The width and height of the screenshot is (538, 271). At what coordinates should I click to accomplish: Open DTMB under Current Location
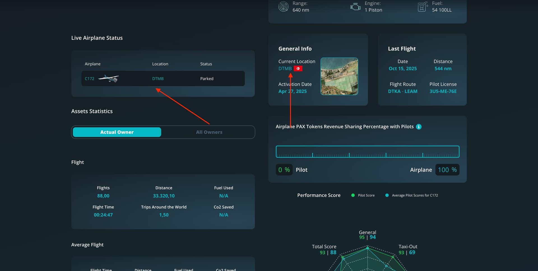(x=285, y=69)
